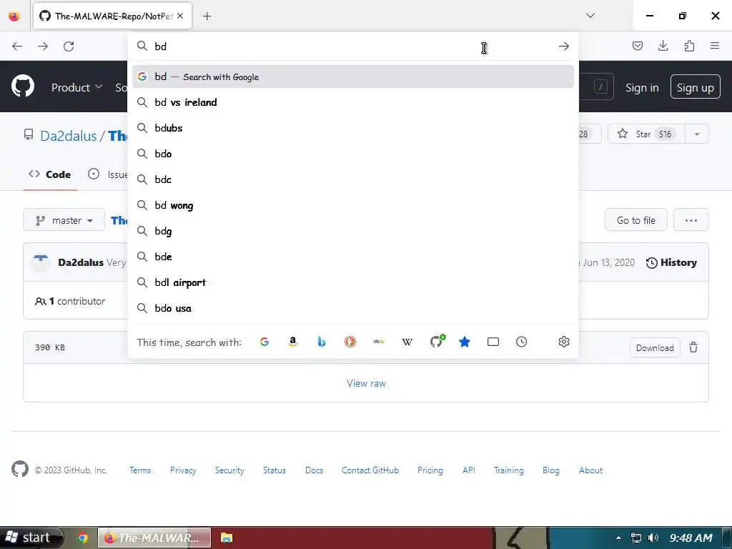This screenshot has height=549, width=732.
Task: Add the GitHub search engine icon
Action: click(437, 341)
